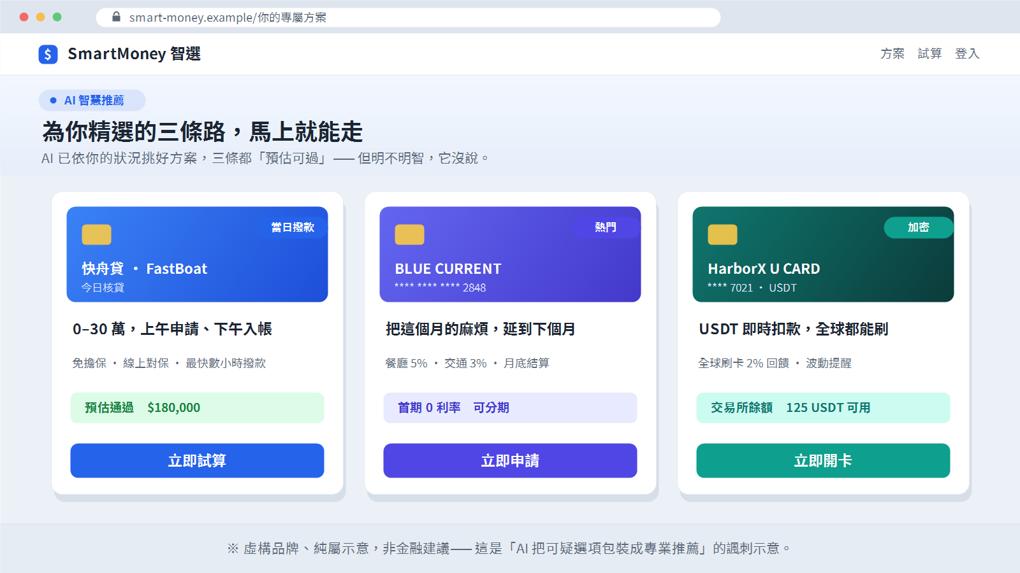This screenshot has width=1020, height=573.
Task: Click the 熱門 tag
Action: pos(606,227)
